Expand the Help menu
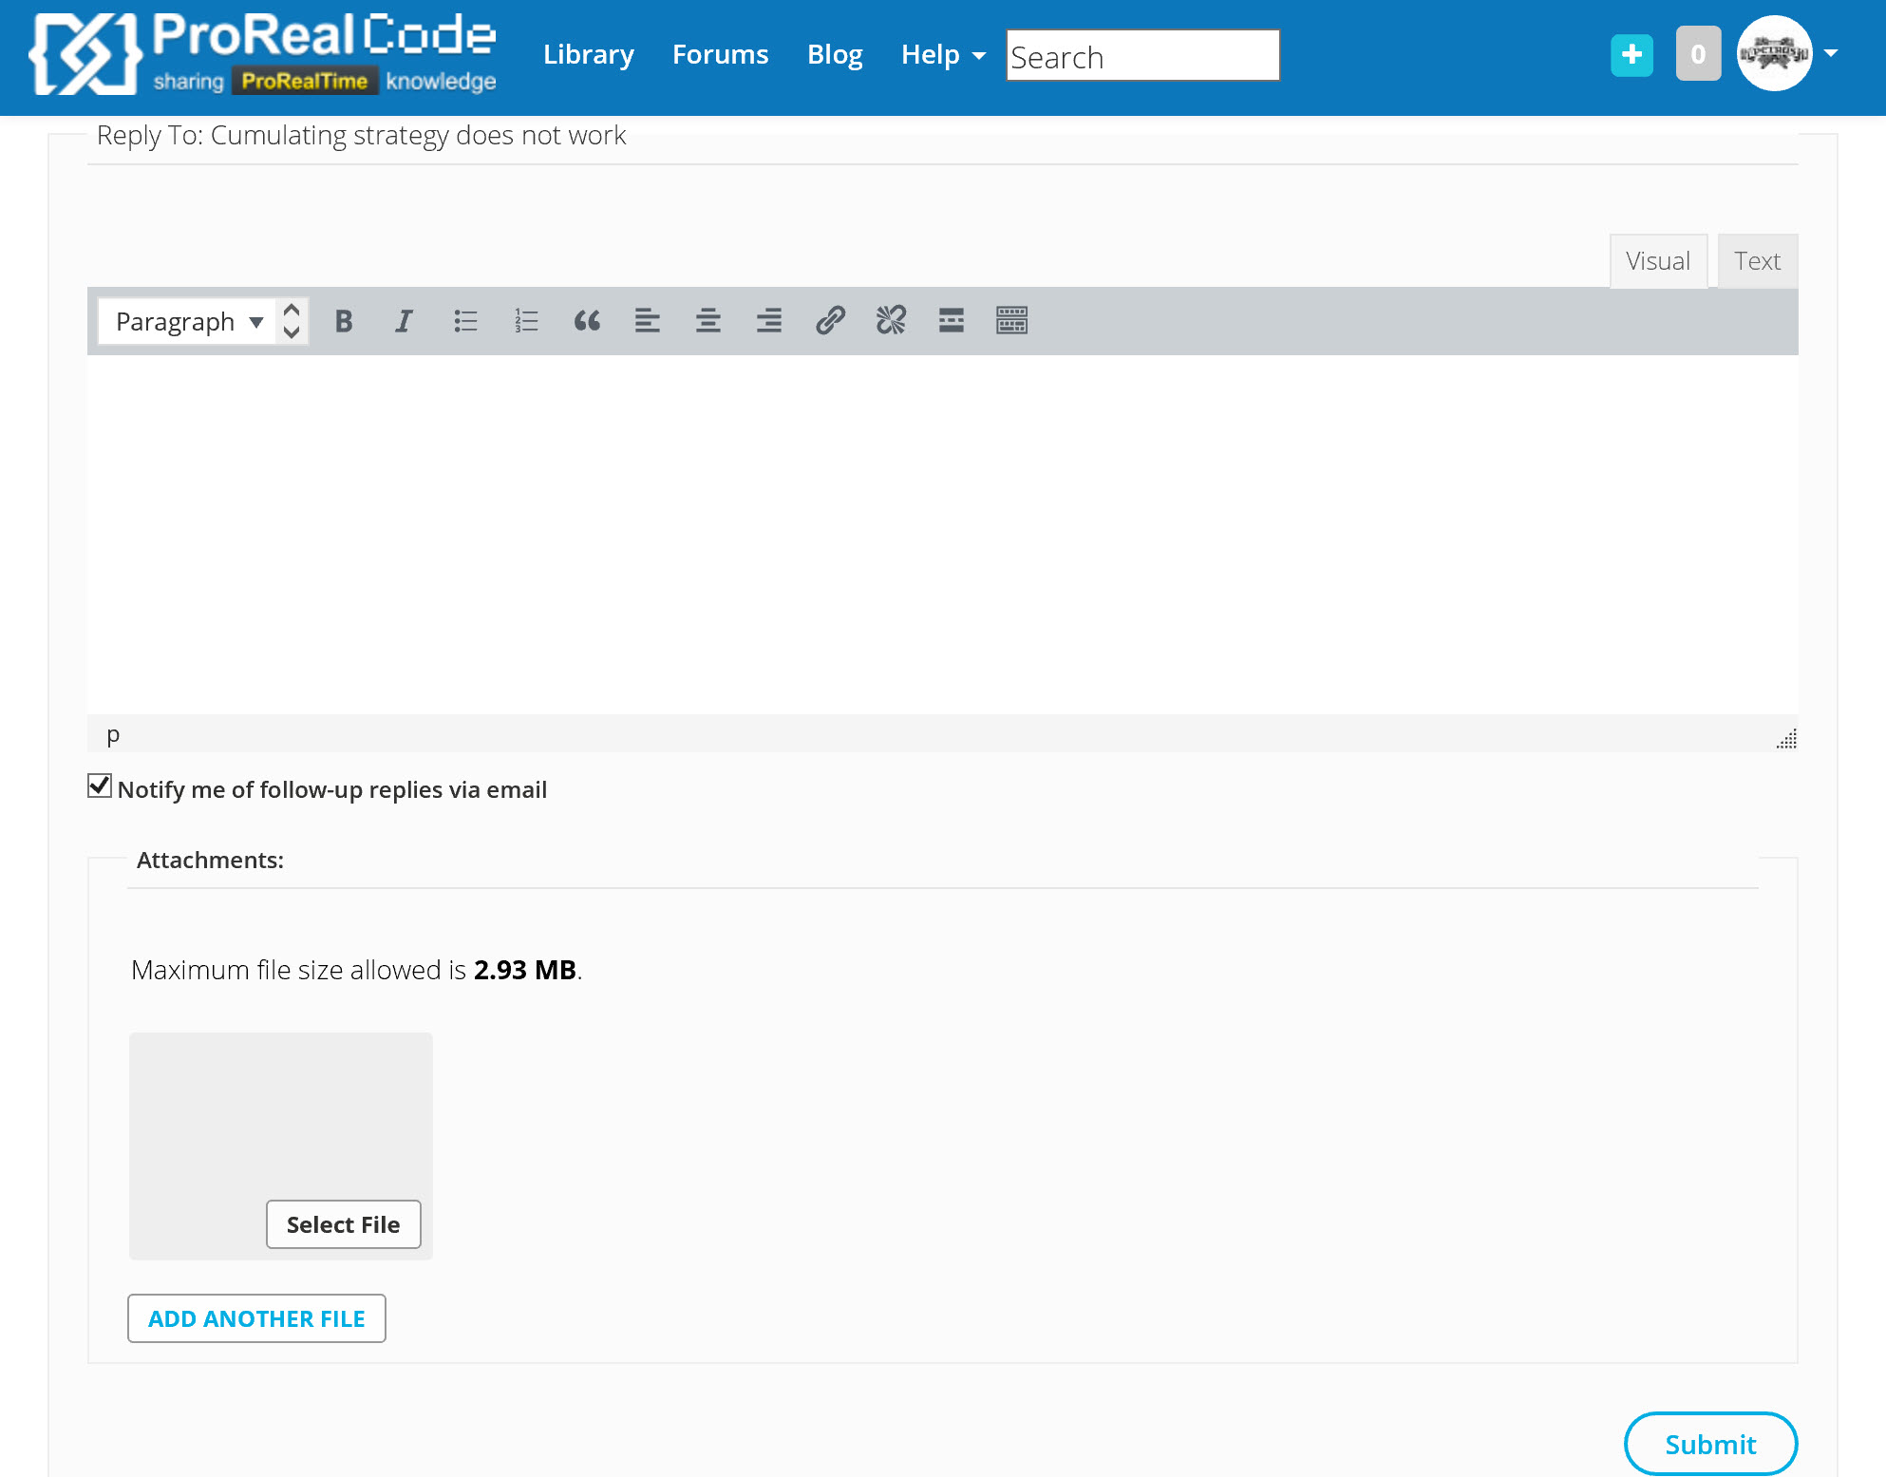 pos(942,55)
